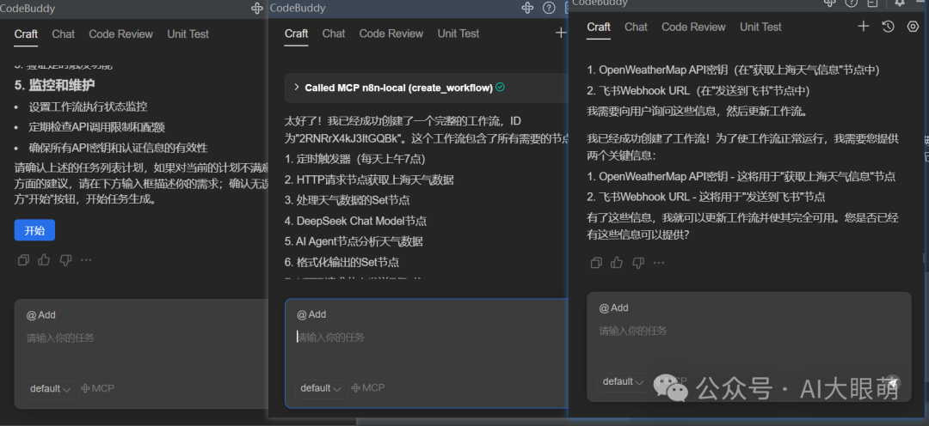Click list item '1. 定时触发器 (每天上午7点)'
The image size is (929, 426).
coord(355,159)
